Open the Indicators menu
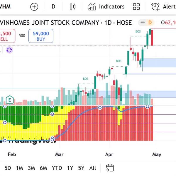The height and width of the screenshot is (176, 176). point(106,7)
